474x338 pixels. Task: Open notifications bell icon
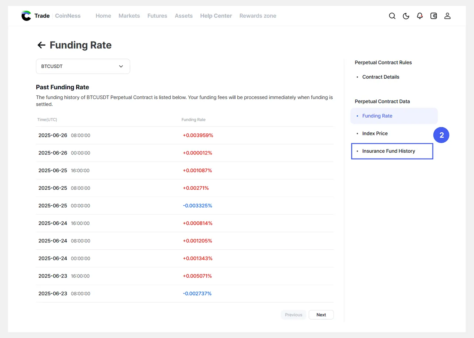tap(420, 16)
